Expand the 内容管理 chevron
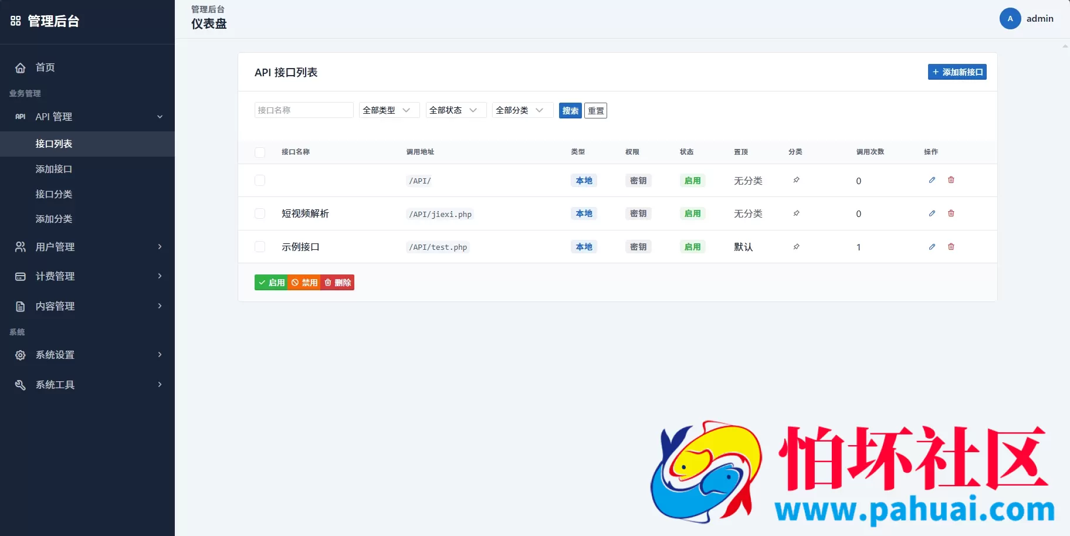This screenshot has height=536, width=1070. 160,306
